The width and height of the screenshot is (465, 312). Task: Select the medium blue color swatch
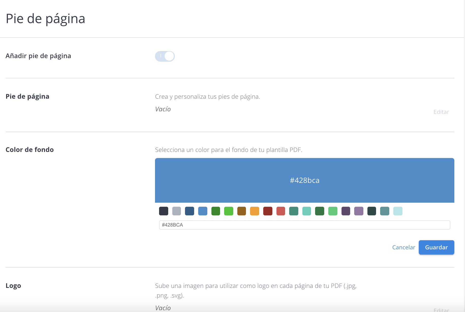point(203,211)
